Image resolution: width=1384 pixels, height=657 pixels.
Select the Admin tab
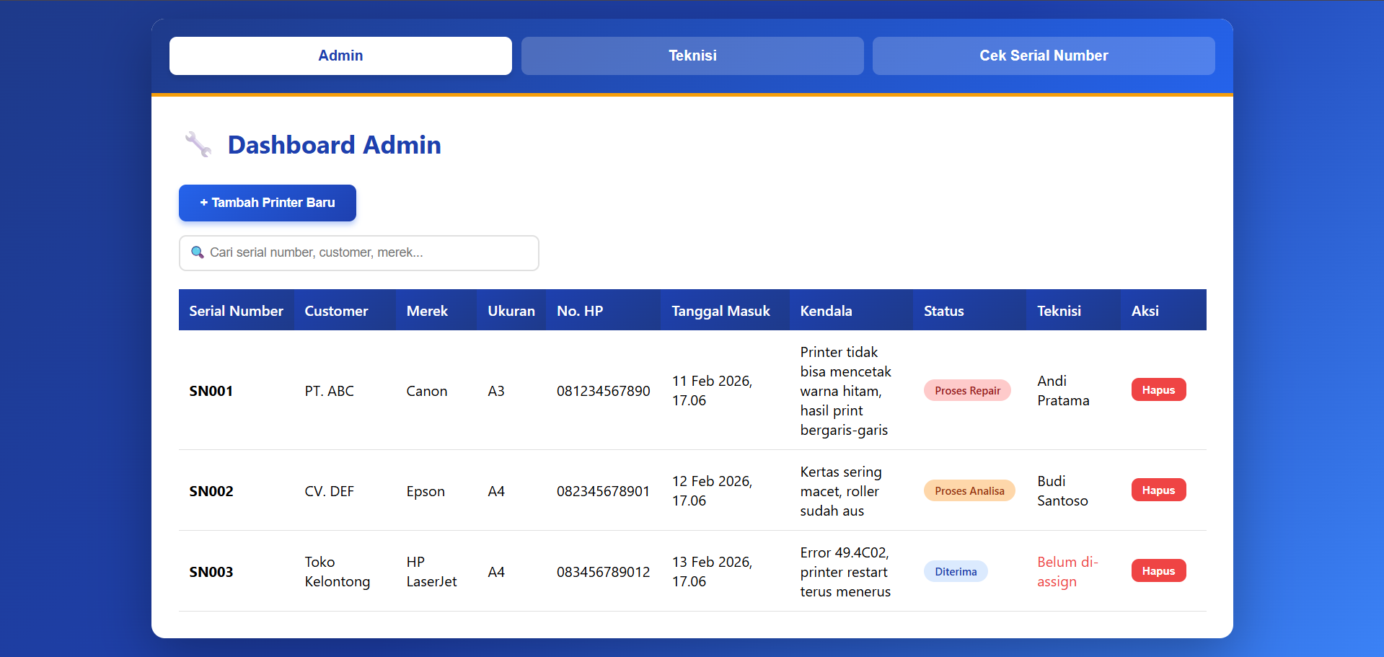point(340,56)
